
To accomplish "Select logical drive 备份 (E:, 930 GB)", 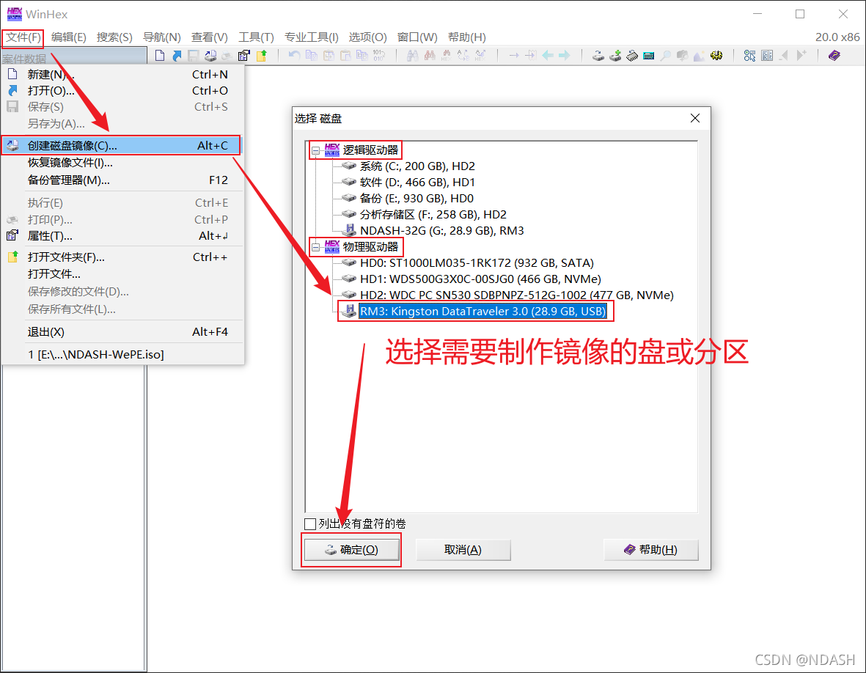I will point(417,198).
